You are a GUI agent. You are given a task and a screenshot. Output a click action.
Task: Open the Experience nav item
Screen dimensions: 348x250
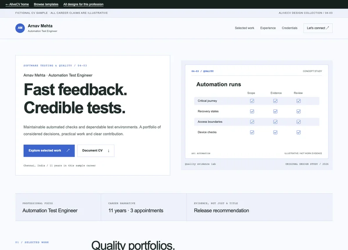coord(268,28)
